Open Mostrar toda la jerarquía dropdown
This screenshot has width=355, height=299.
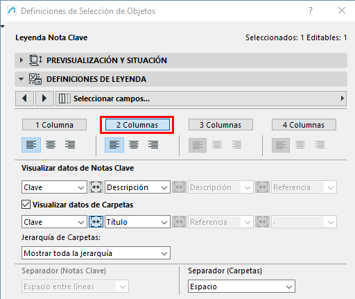(x=96, y=253)
